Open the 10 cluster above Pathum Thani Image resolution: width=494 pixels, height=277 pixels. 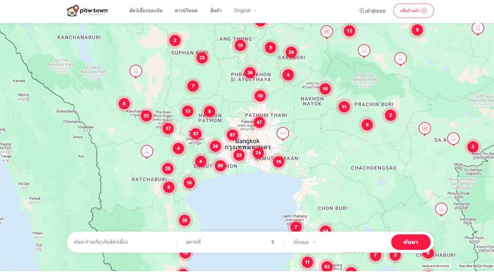pos(260,96)
